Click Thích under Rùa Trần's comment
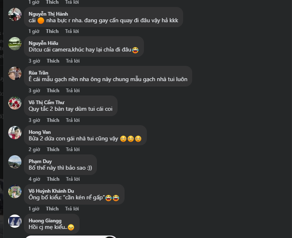Image resolution: width=292 pixels, height=238 pixels. tap(53, 91)
